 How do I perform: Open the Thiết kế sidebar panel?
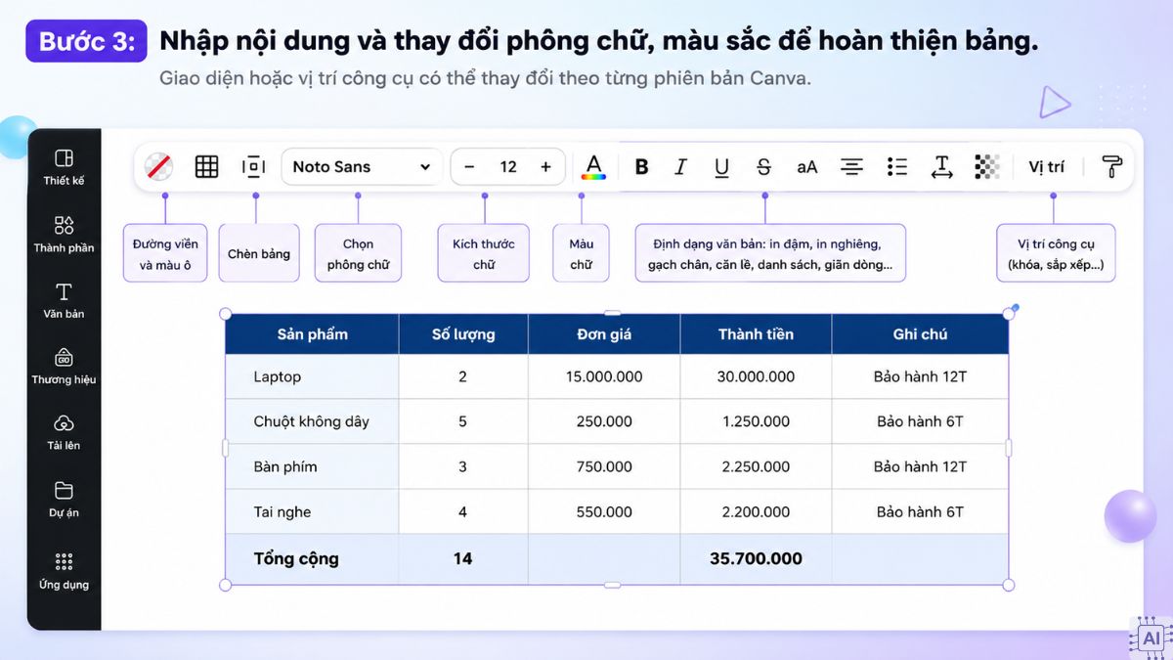point(64,167)
